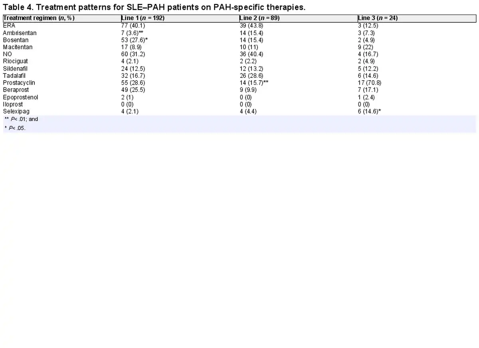Click the ERA row label
Viewport: 479px width, 348px height.
coord(9,26)
